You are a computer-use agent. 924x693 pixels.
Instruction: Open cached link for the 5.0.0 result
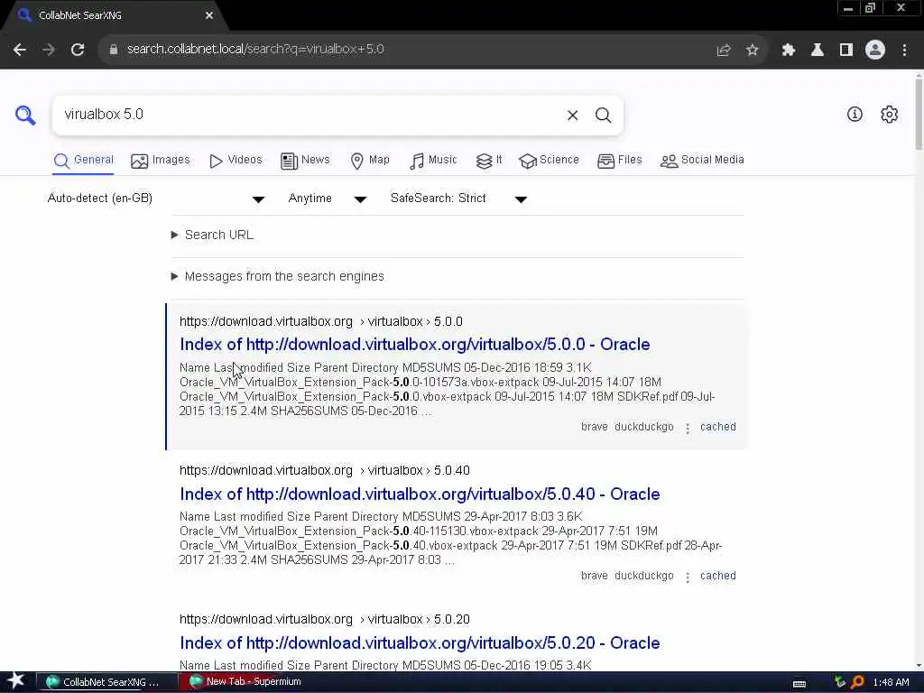pyautogui.click(x=717, y=427)
